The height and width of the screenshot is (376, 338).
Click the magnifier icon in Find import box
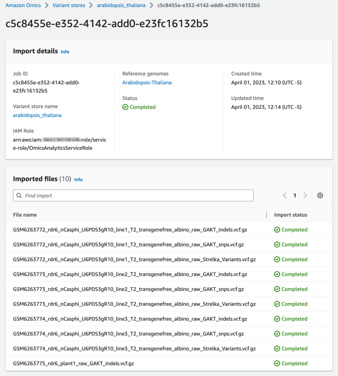pyautogui.click(x=18, y=195)
